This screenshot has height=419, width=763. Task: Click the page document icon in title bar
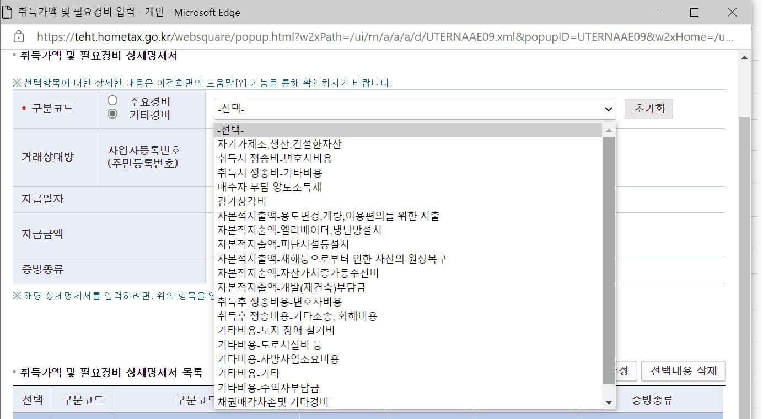[7, 12]
